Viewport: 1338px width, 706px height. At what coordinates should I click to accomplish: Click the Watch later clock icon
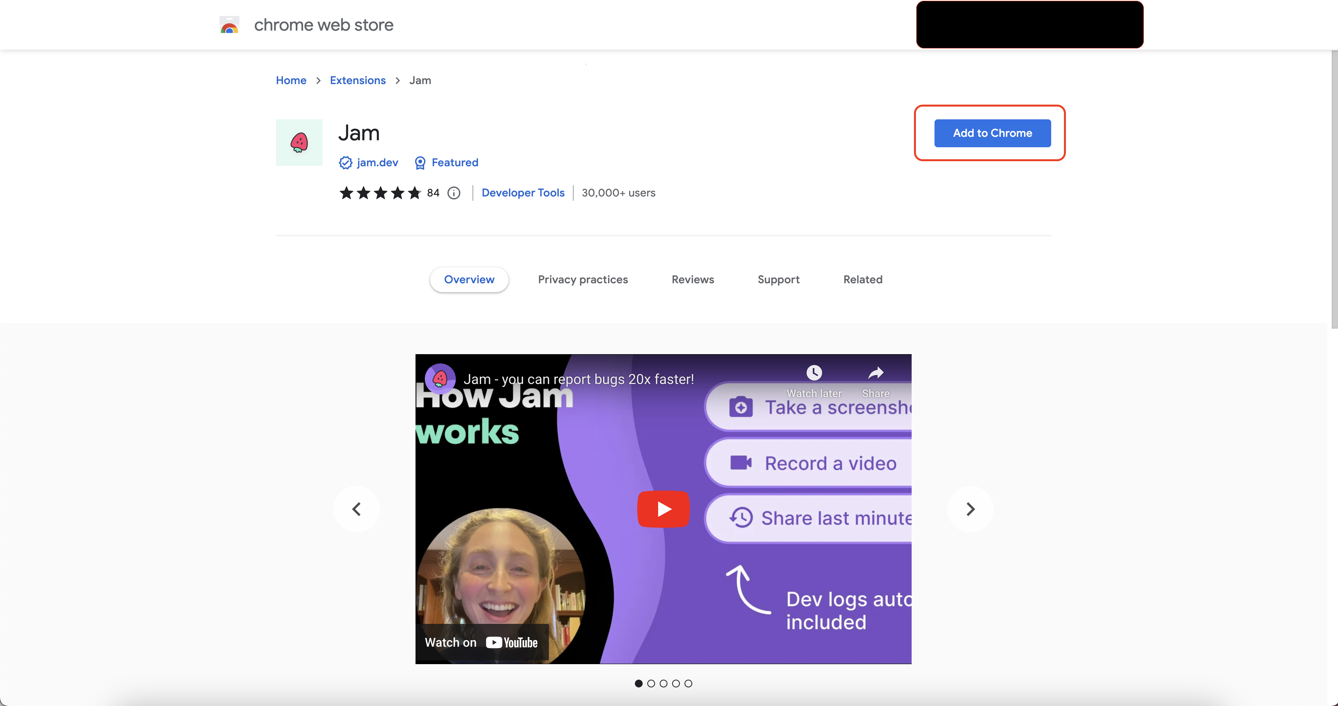[814, 373]
